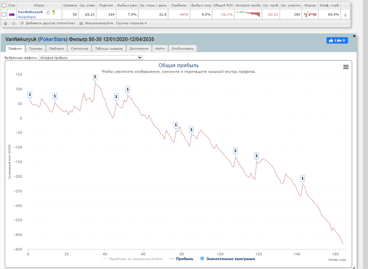The width and height of the screenshot is (368, 269).
Task: Click the games per day value '32.8'
Action: click(162, 15)
